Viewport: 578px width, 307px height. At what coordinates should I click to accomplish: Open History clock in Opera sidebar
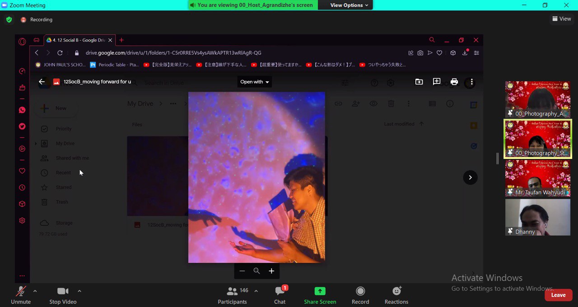(x=22, y=187)
